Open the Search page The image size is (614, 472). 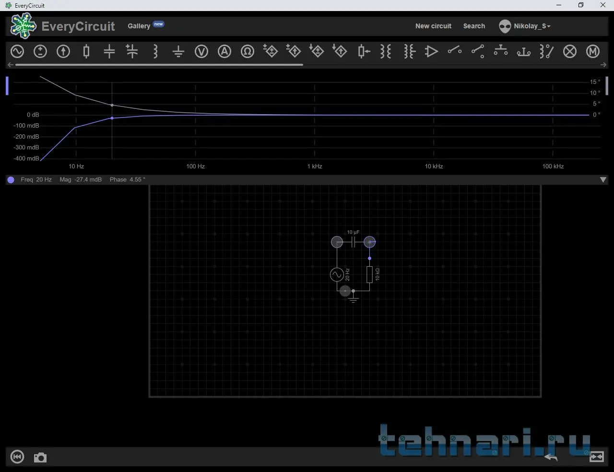click(474, 26)
